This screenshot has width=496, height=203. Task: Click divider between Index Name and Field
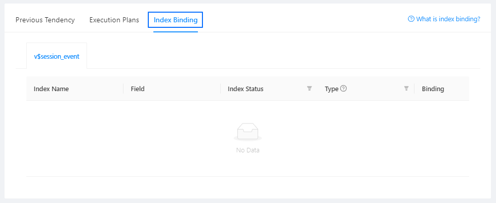click(x=123, y=89)
